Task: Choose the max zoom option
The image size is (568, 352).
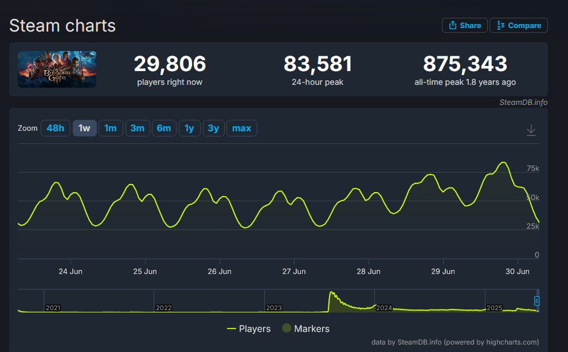Action: point(242,128)
